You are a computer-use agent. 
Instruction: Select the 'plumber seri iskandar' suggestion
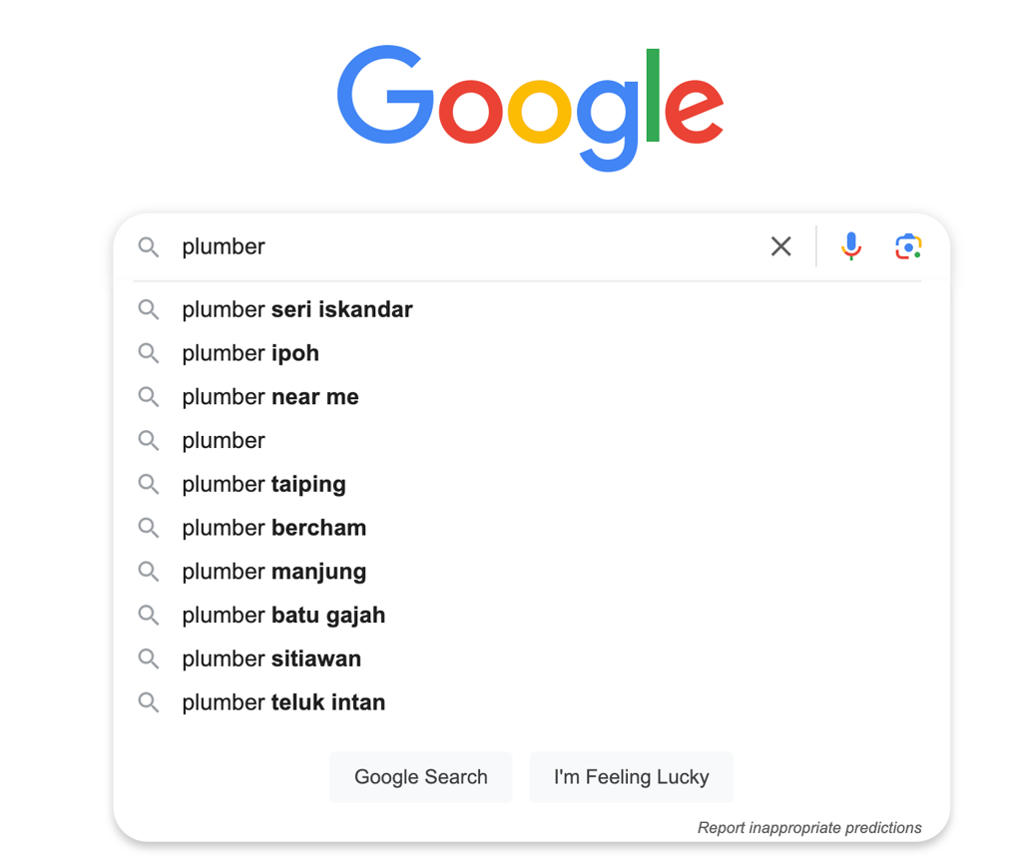[x=297, y=310]
